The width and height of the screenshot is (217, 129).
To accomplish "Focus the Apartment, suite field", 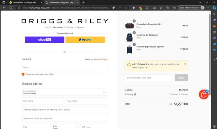I will pyautogui.click(x=65, y=119).
